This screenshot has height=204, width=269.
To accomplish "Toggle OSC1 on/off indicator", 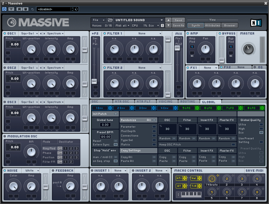I will tap(5, 33).
